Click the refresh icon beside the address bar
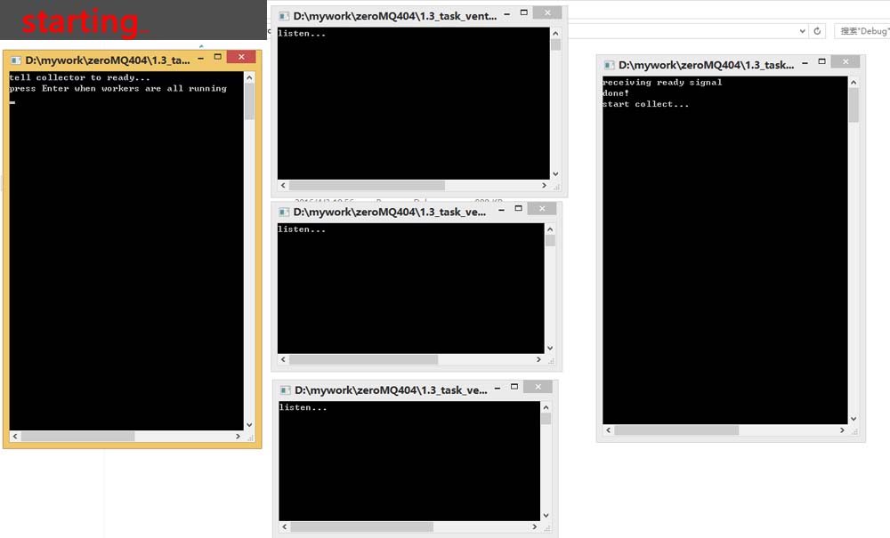 (818, 30)
